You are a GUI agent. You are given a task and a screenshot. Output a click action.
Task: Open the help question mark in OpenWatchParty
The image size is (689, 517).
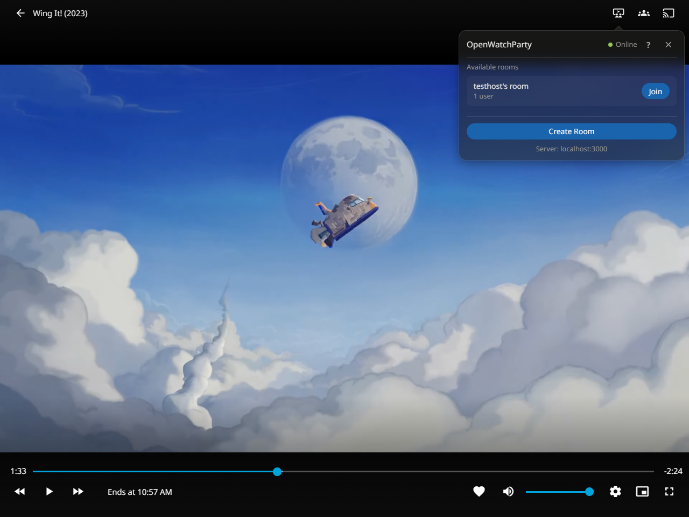point(648,45)
